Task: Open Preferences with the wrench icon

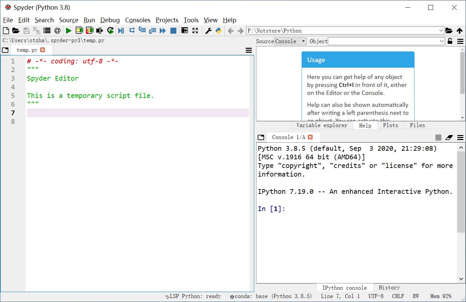Action: tap(208, 31)
